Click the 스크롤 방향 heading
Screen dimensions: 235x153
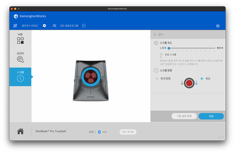click(166, 70)
